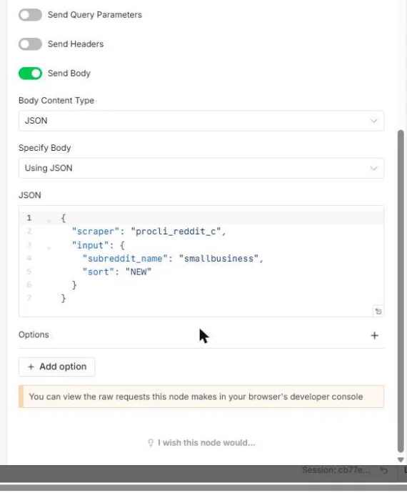Click the "smallbusiness" value in the JSON editor

[x=218, y=259]
